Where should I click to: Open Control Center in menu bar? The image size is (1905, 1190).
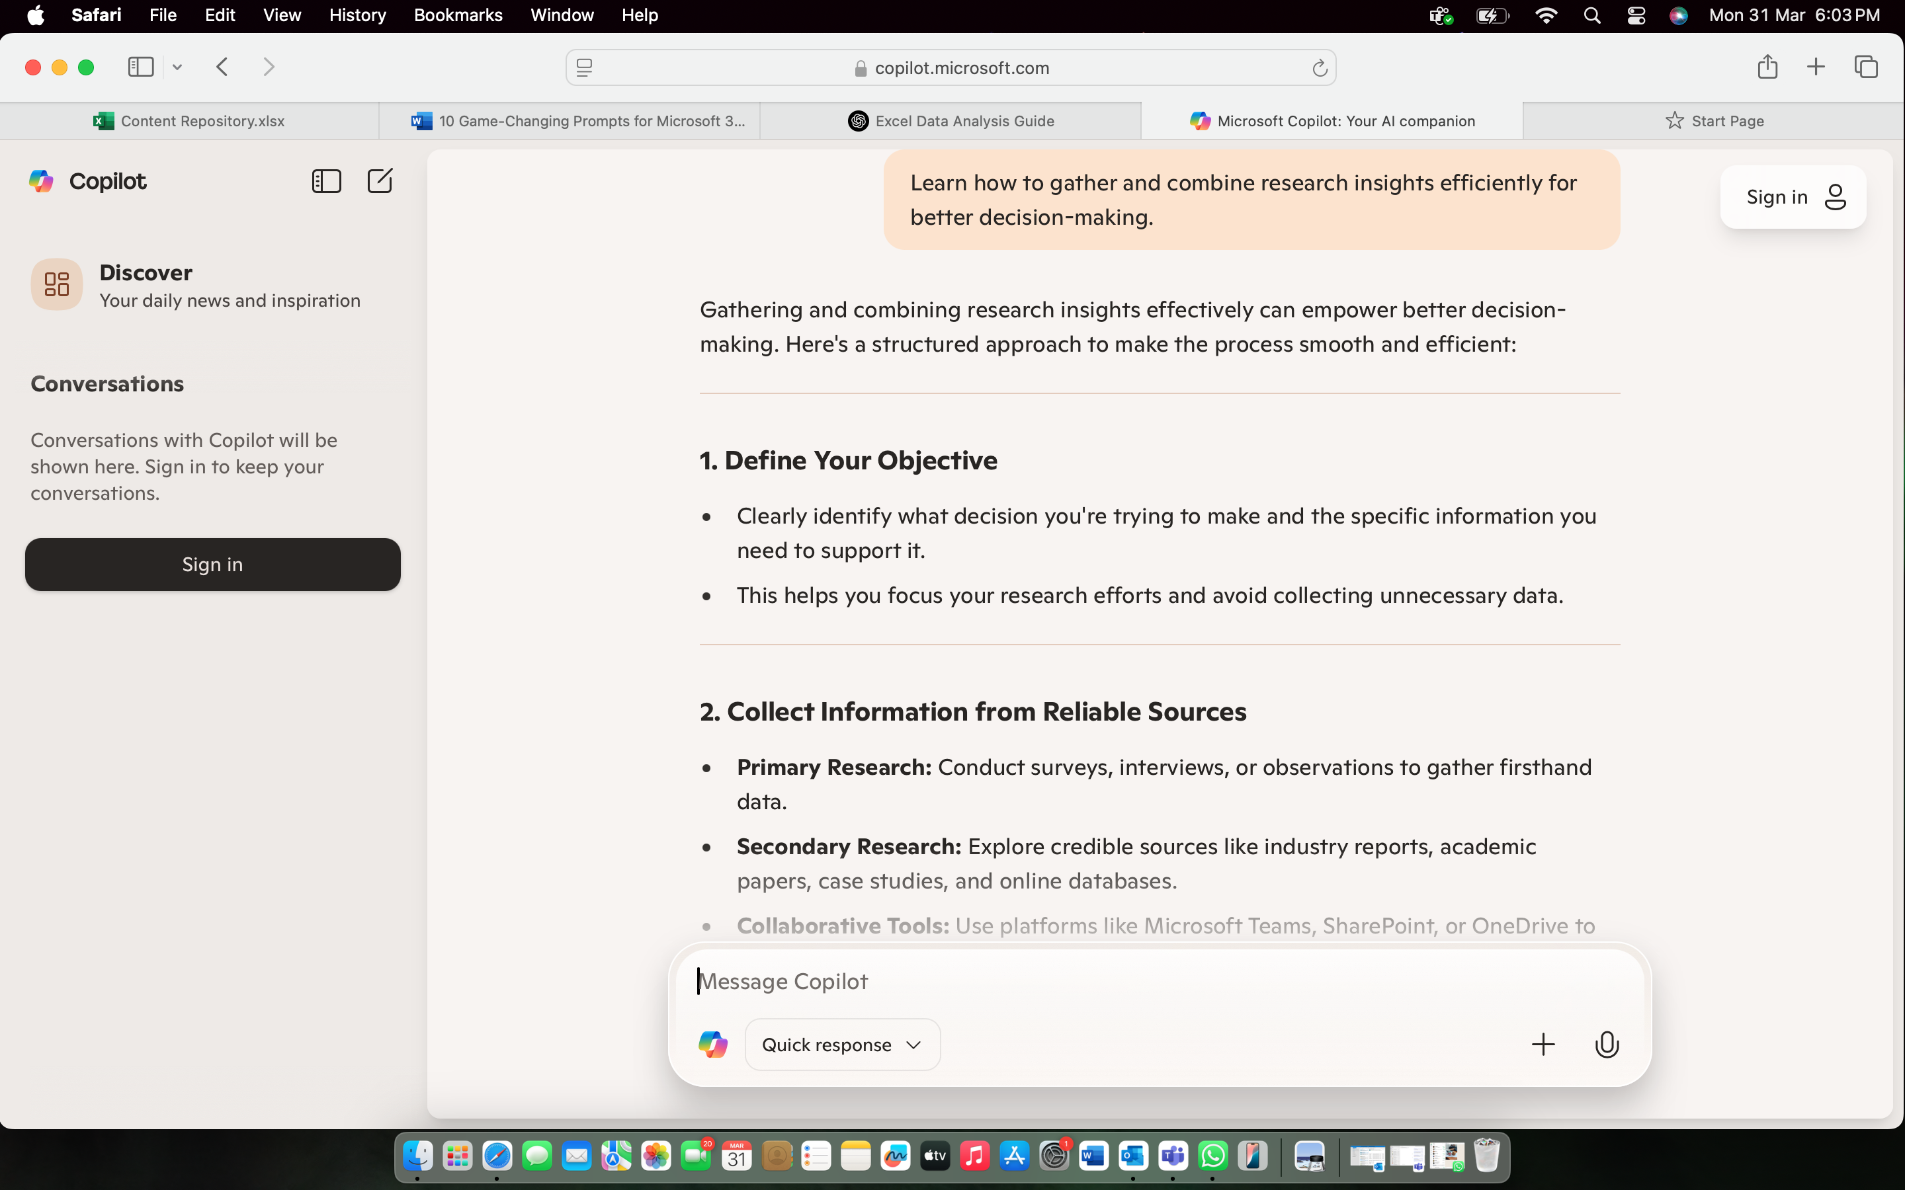coord(1636,16)
